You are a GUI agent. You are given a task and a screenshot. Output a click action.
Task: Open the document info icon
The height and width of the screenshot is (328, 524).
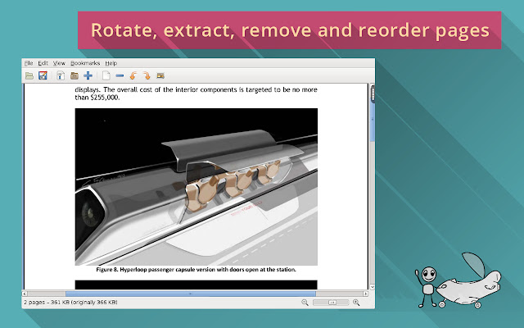[61, 75]
